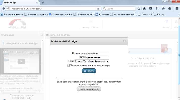Open Переводчик Google bookmark
180x100 pixels.
point(60,15)
